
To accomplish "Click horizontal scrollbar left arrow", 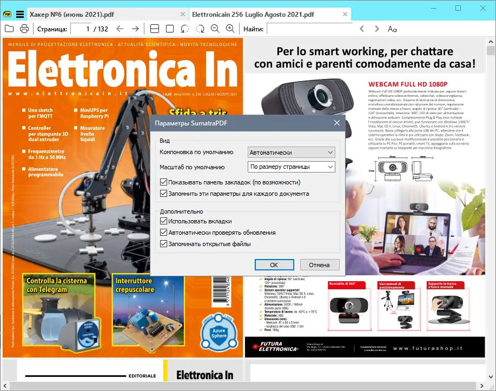I will [x=5, y=386].
